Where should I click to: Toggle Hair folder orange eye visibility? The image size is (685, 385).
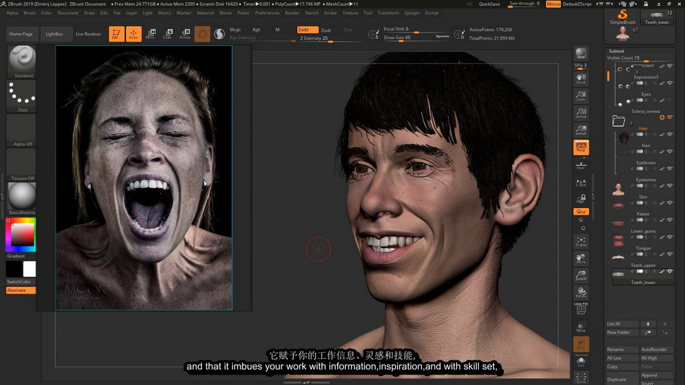pyautogui.click(x=670, y=118)
